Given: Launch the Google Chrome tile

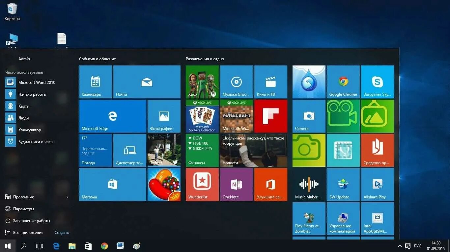Looking at the screenshot, I should coord(343,82).
